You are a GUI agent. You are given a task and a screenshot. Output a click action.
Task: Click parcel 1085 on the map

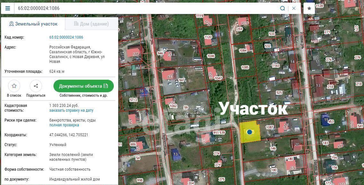pos(245,67)
